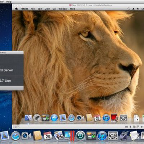
Task: Click the microphone icon in Parallels status bar
Action: [x=130, y=127]
